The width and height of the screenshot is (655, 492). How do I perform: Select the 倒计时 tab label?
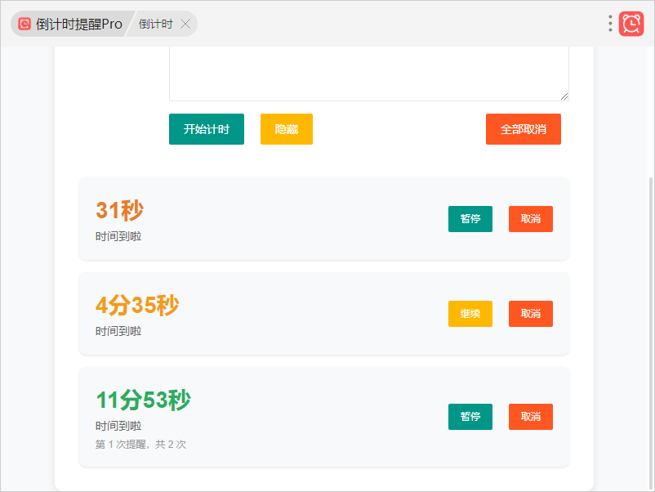pos(155,24)
